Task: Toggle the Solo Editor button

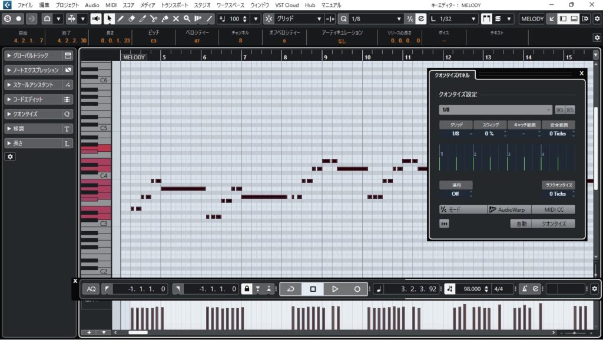Action: [8, 19]
